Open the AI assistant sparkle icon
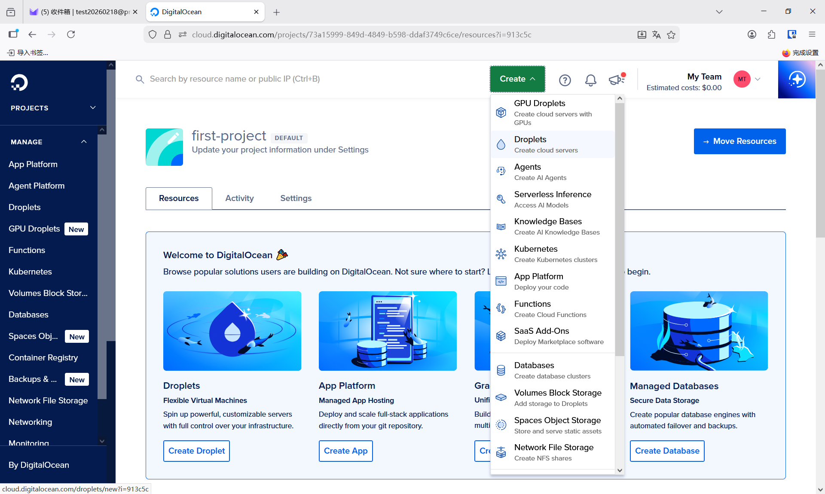 [797, 79]
